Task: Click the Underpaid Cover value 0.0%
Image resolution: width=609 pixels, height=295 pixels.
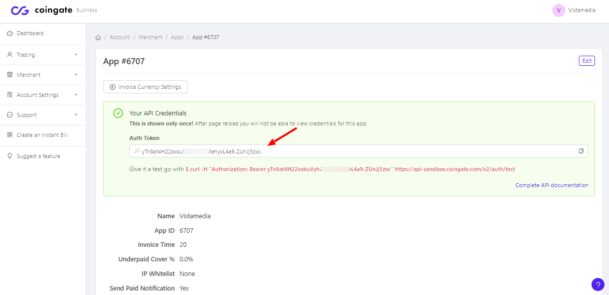Action: tap(186, 259)
